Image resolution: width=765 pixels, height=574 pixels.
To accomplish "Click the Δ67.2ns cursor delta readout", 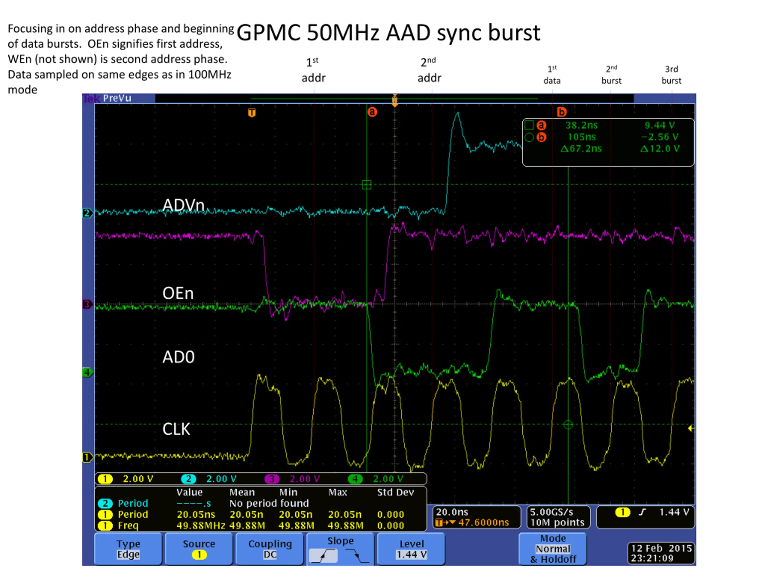I will pyautogui.click(x=581, y=149).
